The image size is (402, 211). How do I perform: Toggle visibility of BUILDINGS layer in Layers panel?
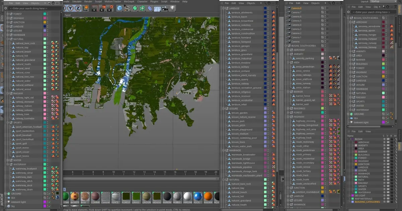388,155
